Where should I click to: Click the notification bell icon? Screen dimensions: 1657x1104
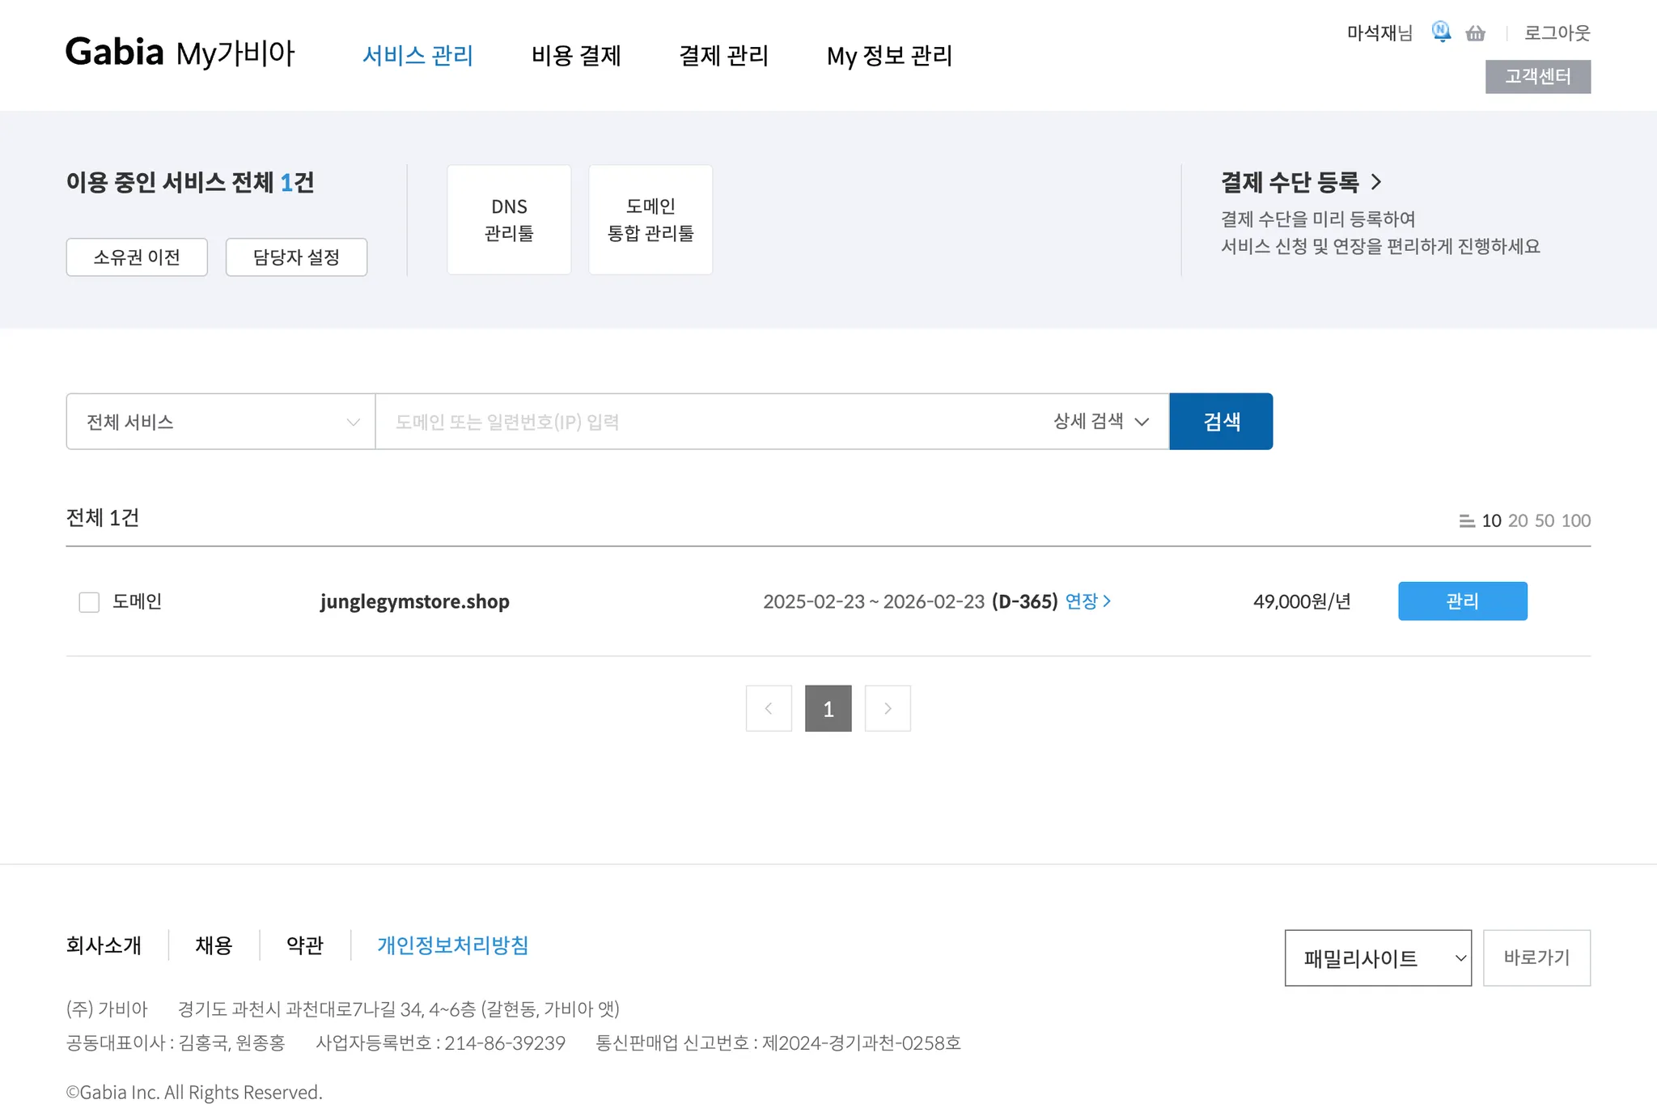coord(1441,32)
